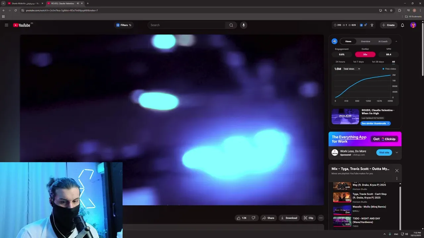Image resolution: width=424 pixels, height=238 pixels.
Task: Open system volume control in tray
Action: click(x=406, y=234)
